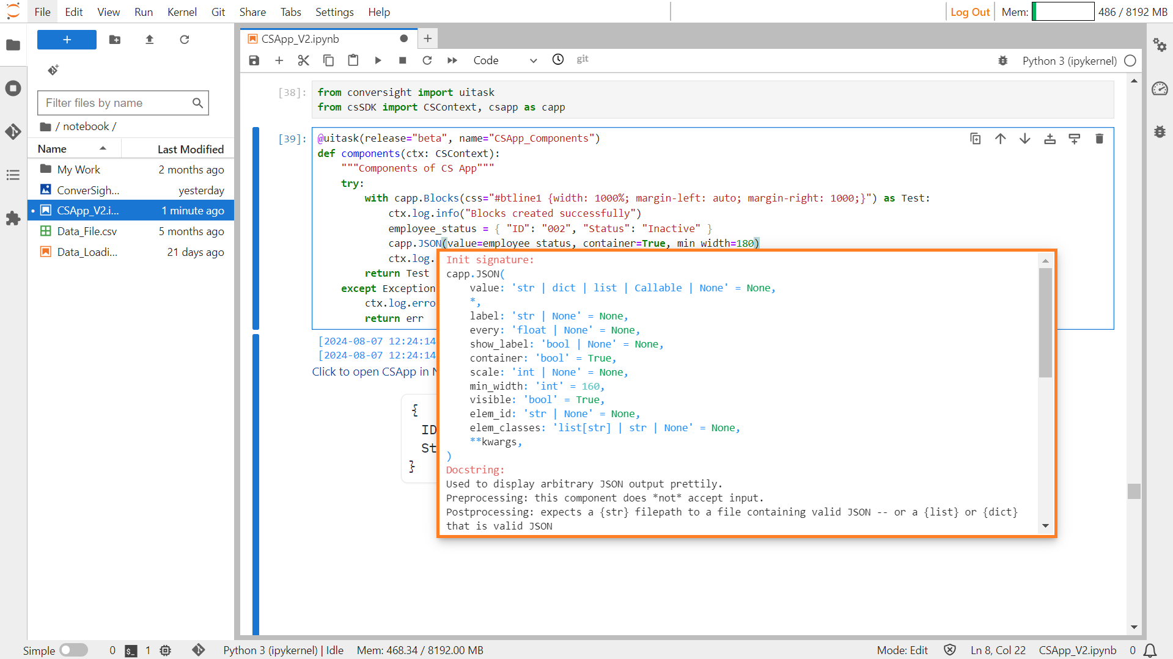Open Property Inspector gears in right sidebar
The height and width of the screenshot is (659, 1173).
(1160, 45)
